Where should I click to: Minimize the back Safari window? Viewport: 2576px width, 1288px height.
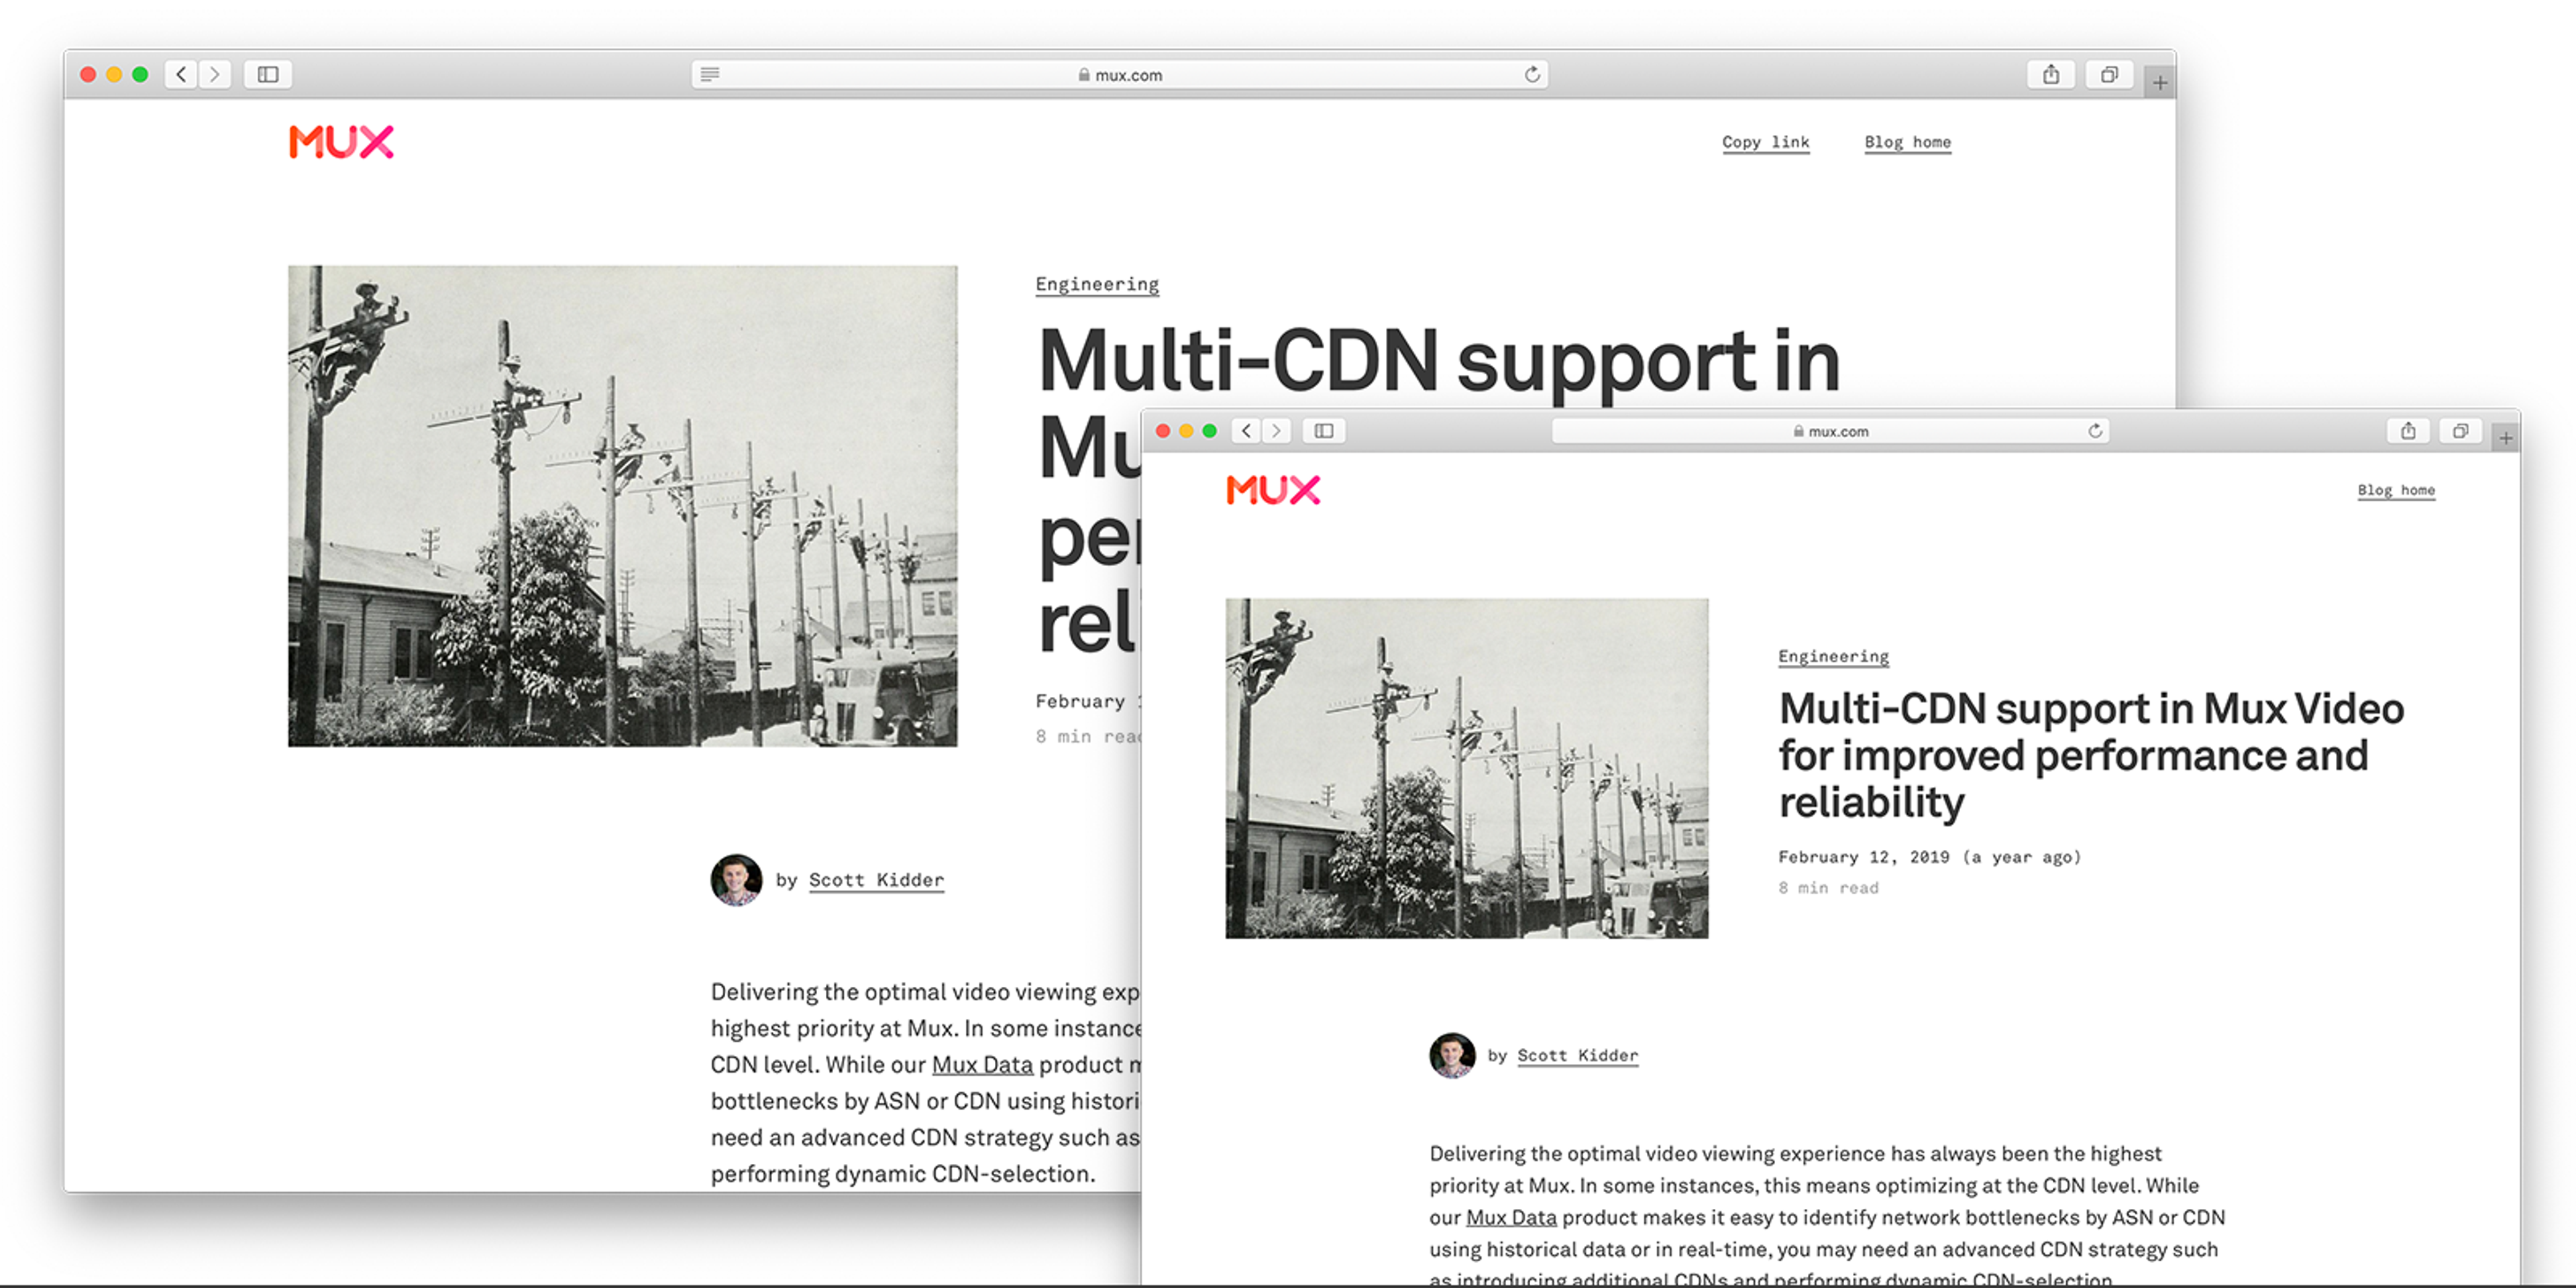(114, 74)
